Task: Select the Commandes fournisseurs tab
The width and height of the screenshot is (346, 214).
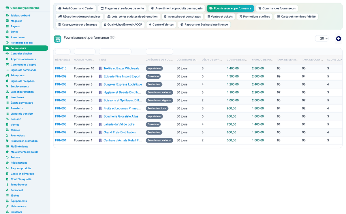Action: point(277,8)
